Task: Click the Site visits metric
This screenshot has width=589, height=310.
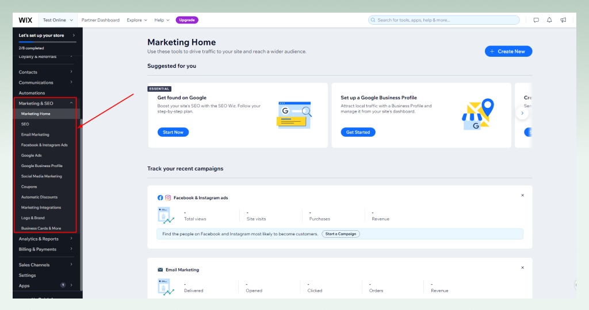Action: pyautogui.click(x=256, y=216)
